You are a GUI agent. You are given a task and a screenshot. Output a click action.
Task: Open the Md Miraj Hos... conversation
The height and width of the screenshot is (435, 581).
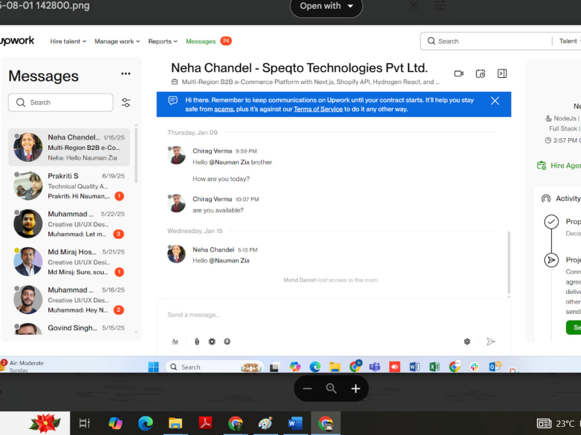[x=69, y=261]
